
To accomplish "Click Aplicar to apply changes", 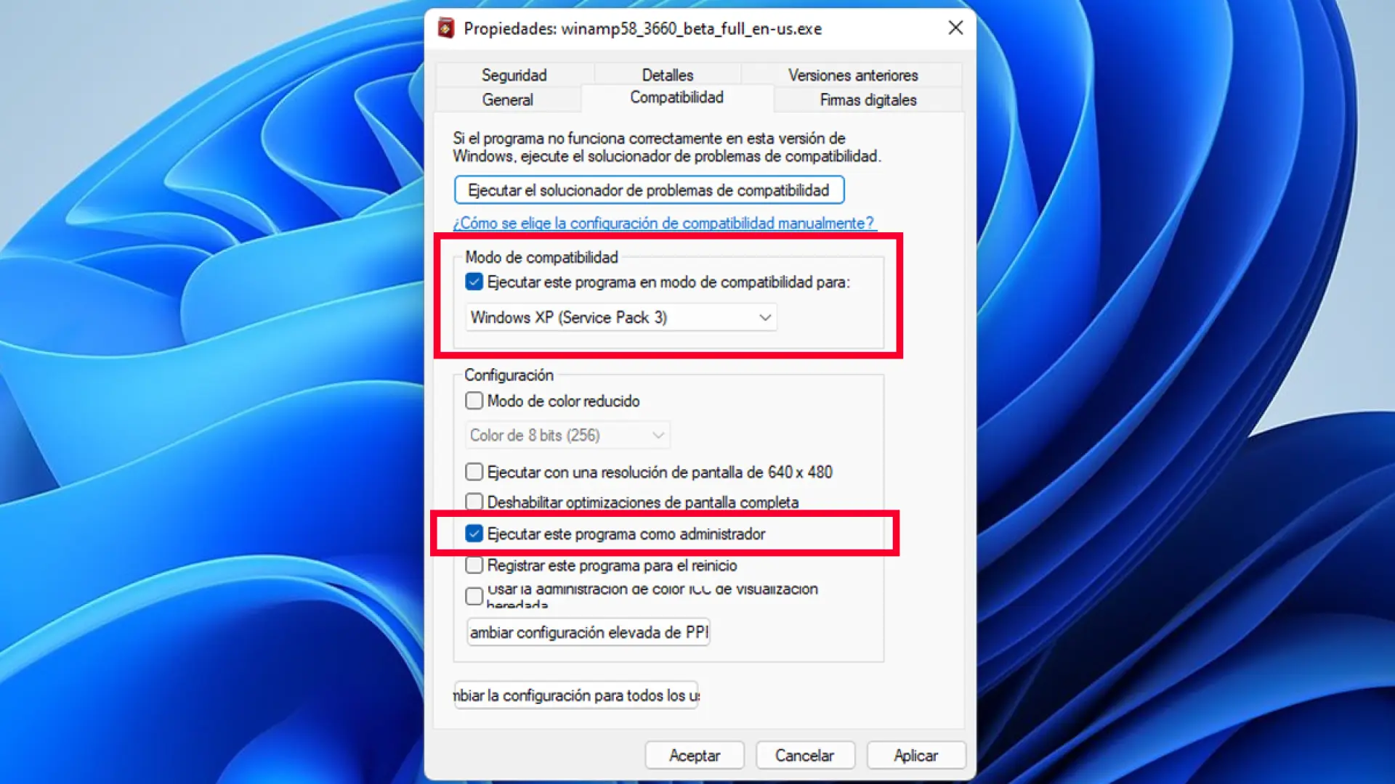I will pyautogui.click(x=915, y=755).
